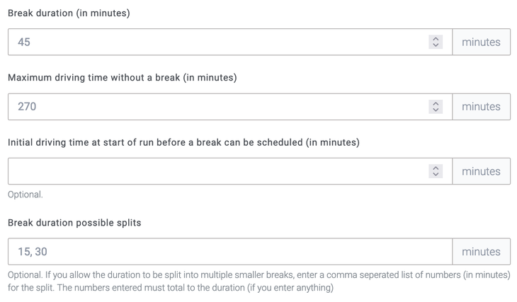Focus the Break duration field showing 45
This screenshot has width=517, height=302.
click(x=212, y=42)
